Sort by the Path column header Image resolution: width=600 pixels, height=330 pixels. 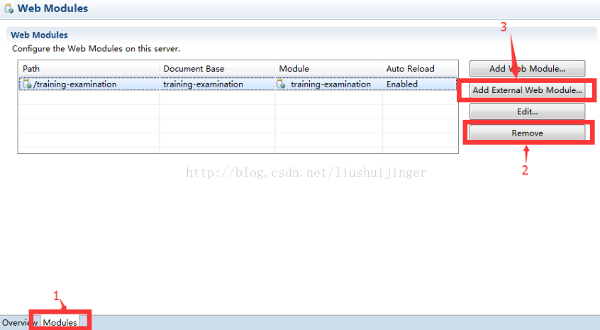point(89,68)
